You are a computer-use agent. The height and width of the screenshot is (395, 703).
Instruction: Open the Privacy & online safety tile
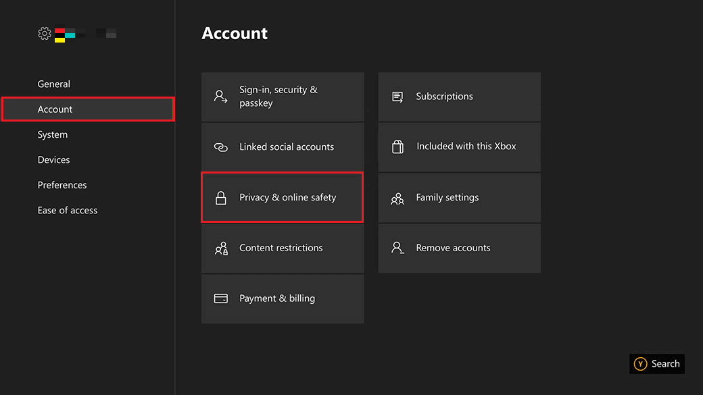click(283, 197)
